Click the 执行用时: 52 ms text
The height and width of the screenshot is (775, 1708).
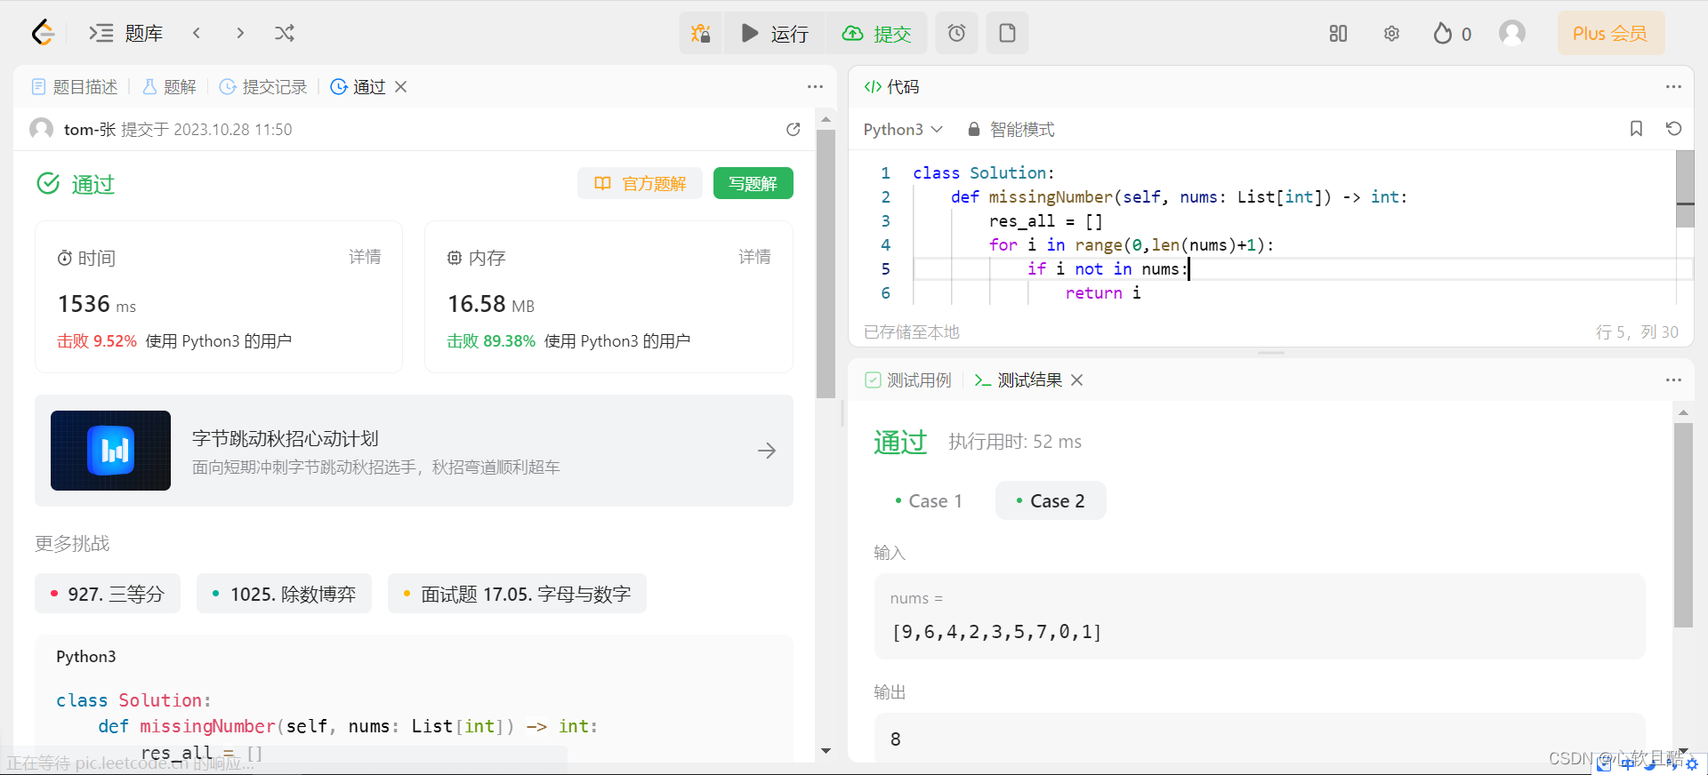point(1015,442)
